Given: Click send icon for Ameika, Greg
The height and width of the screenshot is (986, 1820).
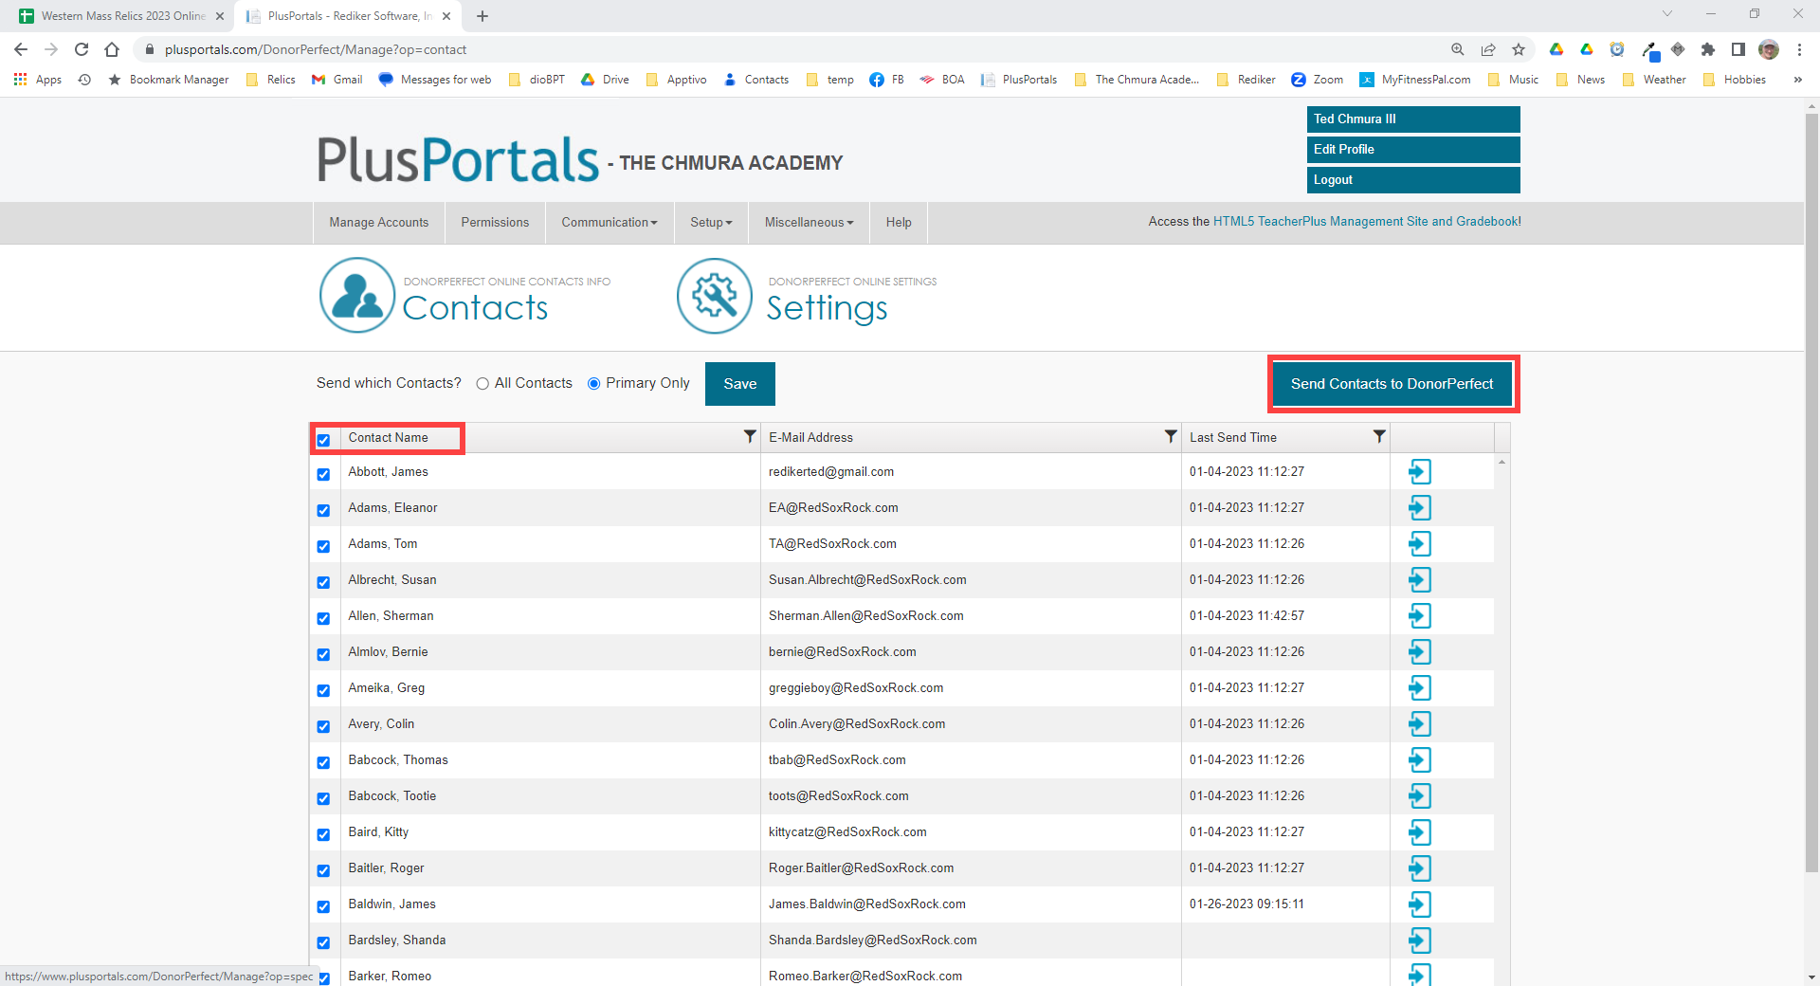Looking at the screenshot, I should pos(1419,687).
